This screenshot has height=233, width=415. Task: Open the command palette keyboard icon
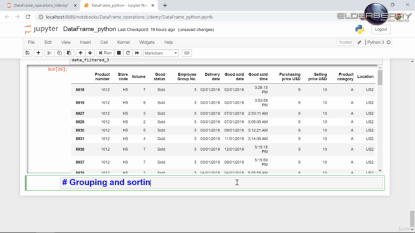[187, 53]
